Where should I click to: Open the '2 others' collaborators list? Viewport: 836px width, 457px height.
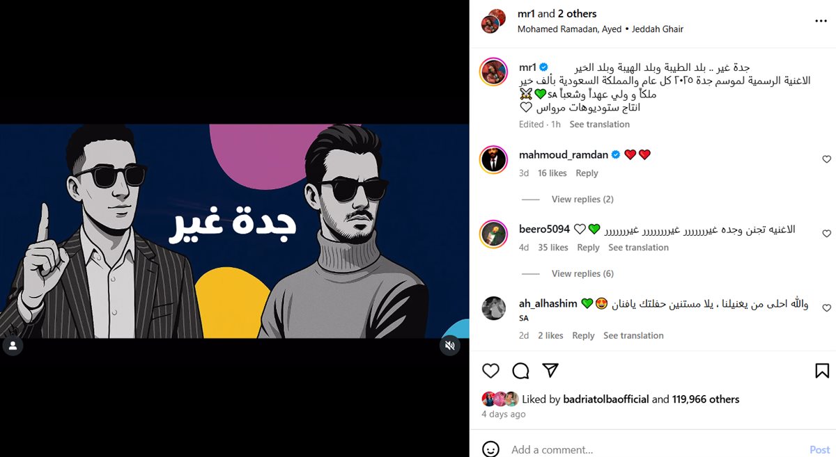click(578, 14)
